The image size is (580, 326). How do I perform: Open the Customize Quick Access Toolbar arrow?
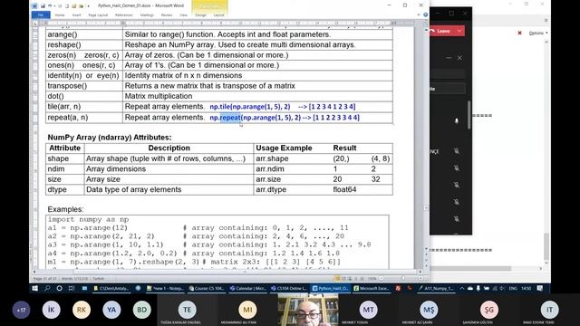coord(89,6)
